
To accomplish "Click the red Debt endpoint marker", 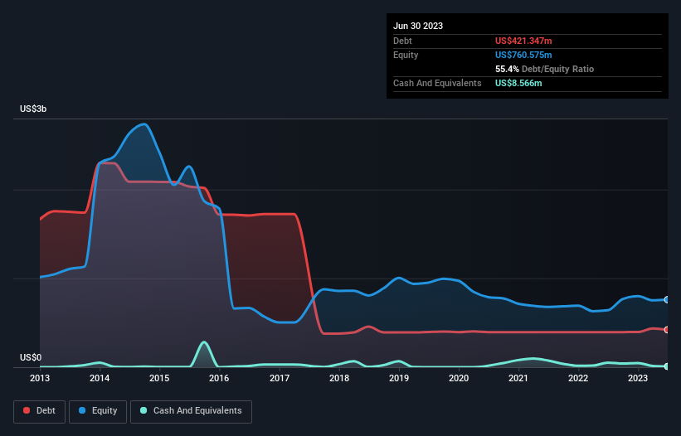I will (667, 330).
